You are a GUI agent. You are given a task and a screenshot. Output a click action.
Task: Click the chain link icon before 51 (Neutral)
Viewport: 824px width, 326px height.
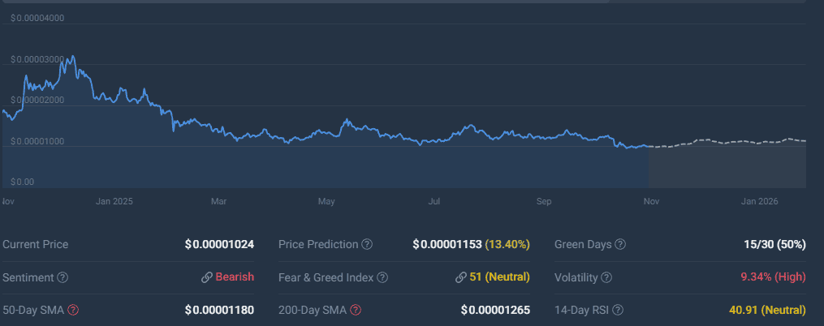click(461, 277)
